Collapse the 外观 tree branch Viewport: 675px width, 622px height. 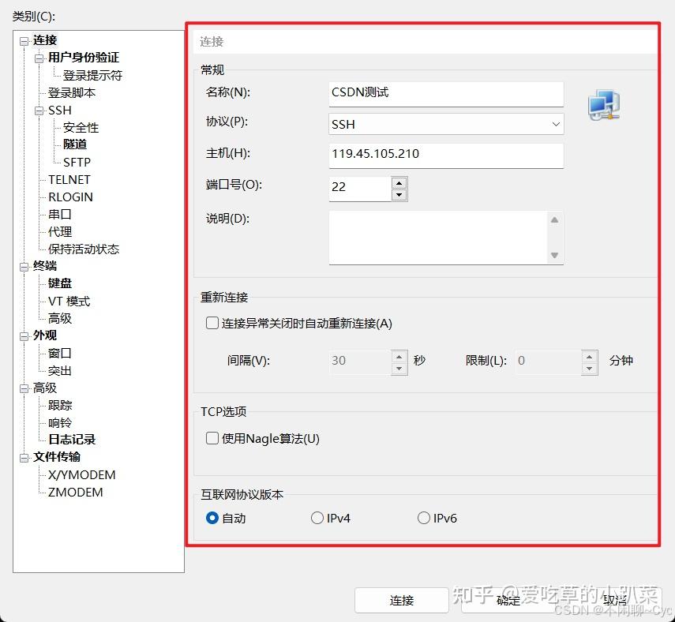coord(24,335)
